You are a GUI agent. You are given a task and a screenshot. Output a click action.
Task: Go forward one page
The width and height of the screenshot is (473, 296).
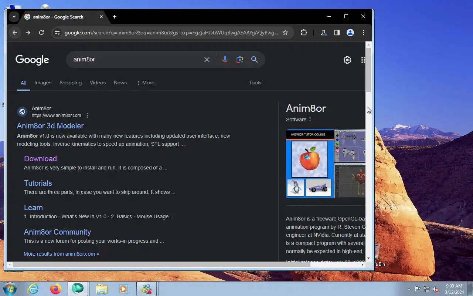tap(28, 33)
